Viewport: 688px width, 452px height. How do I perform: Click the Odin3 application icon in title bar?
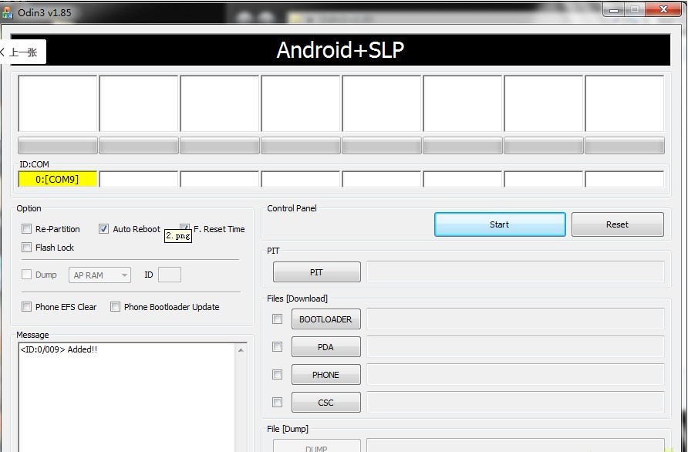(8, 12)
